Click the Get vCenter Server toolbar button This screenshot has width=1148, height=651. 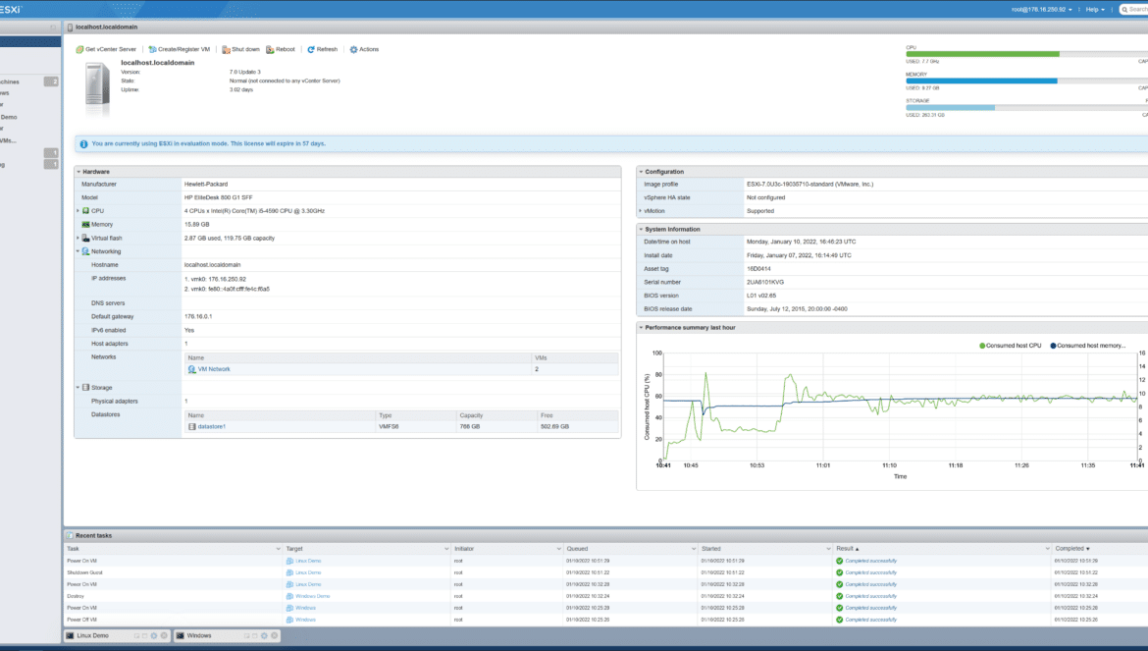[106, 50]
